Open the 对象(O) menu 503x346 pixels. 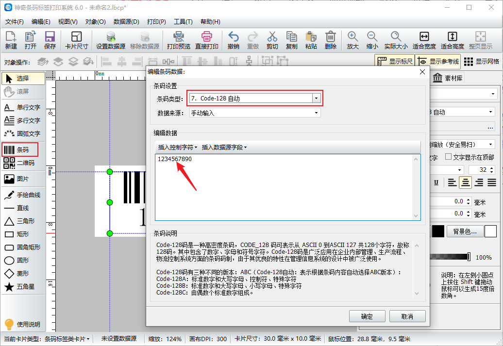click(x=95, y=22)
